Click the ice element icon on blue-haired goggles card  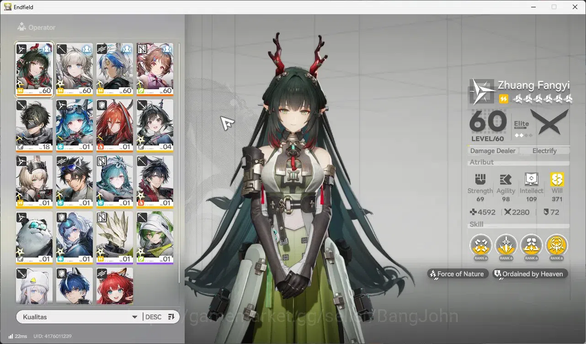[x=61, y=147]
